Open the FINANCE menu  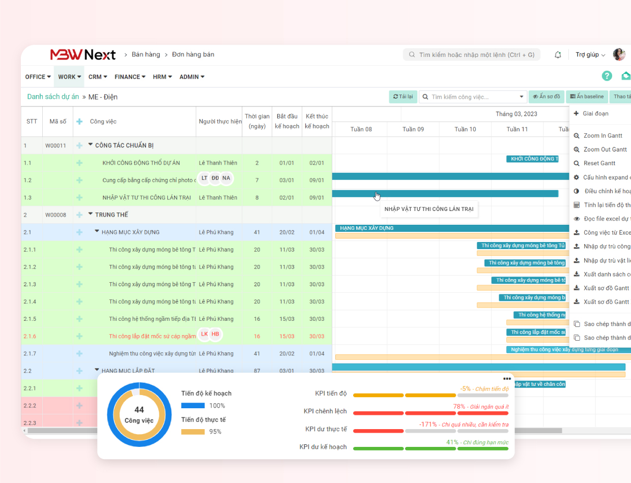[130, 77]
